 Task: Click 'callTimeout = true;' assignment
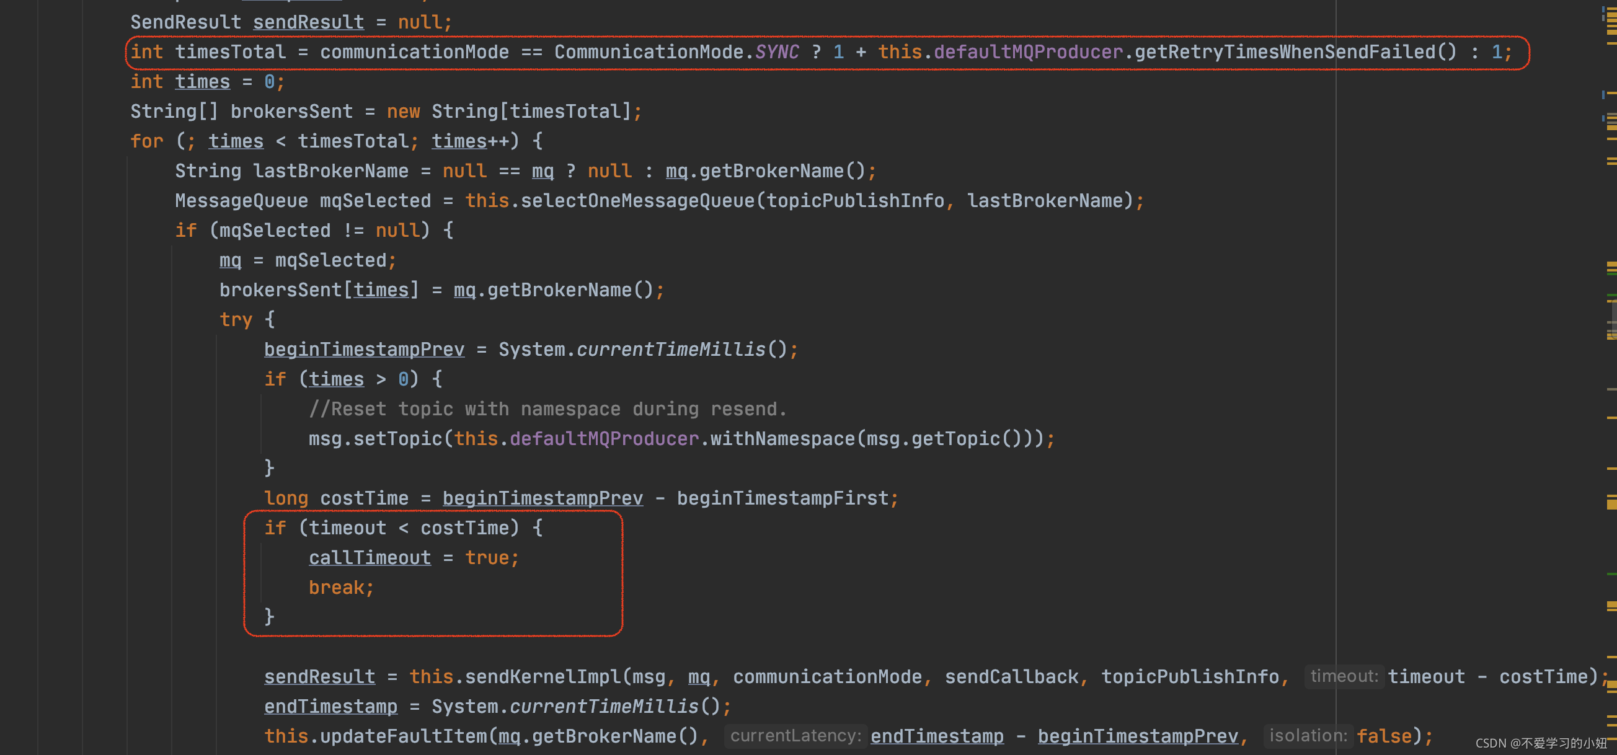(x=414, y=558)
